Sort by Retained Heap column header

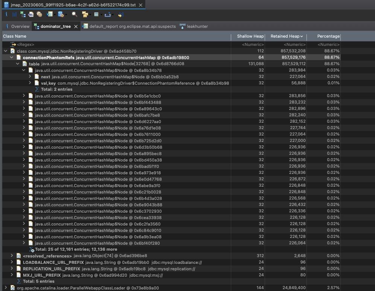[x=285, y=37]
